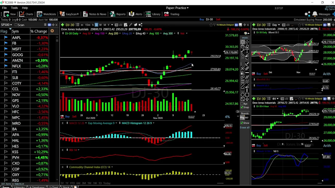Open the watchlist list-view menu icon
The height and width of the screenshot is (188, 335).
pyautogui.click(x=45, y=25)
